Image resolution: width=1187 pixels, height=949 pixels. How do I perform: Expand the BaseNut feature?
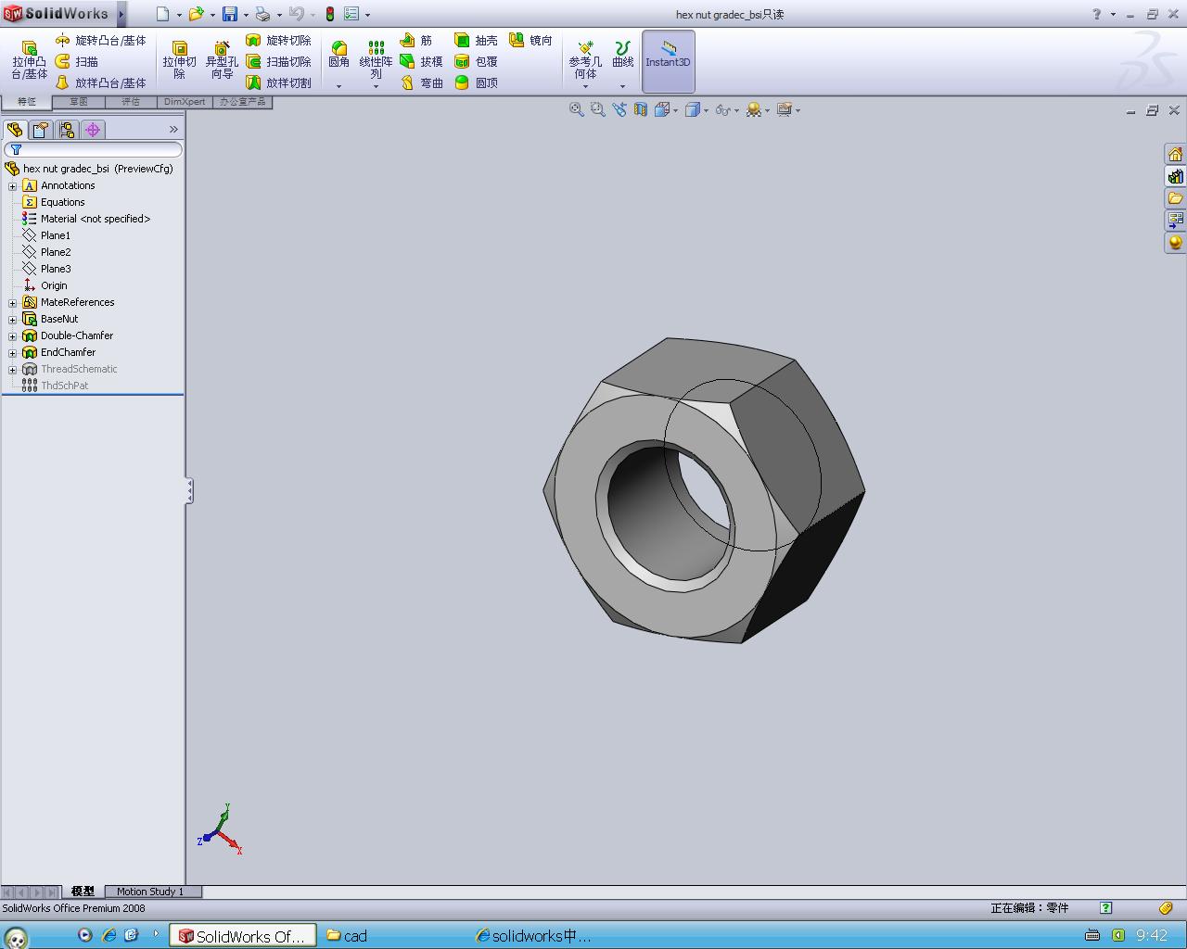click(x=13, y=320)
